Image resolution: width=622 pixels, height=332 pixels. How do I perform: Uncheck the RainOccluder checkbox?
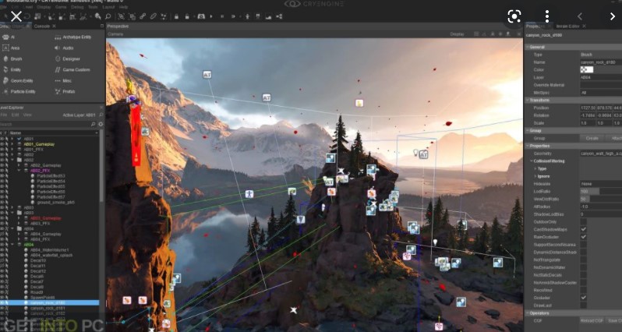coord(584,237)
